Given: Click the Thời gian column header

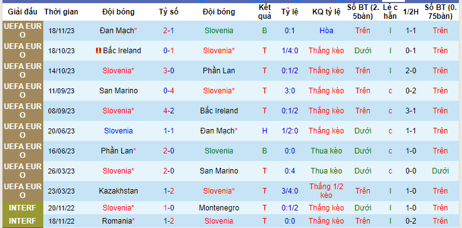Looking at the screenshot, I should coord(62,12).
